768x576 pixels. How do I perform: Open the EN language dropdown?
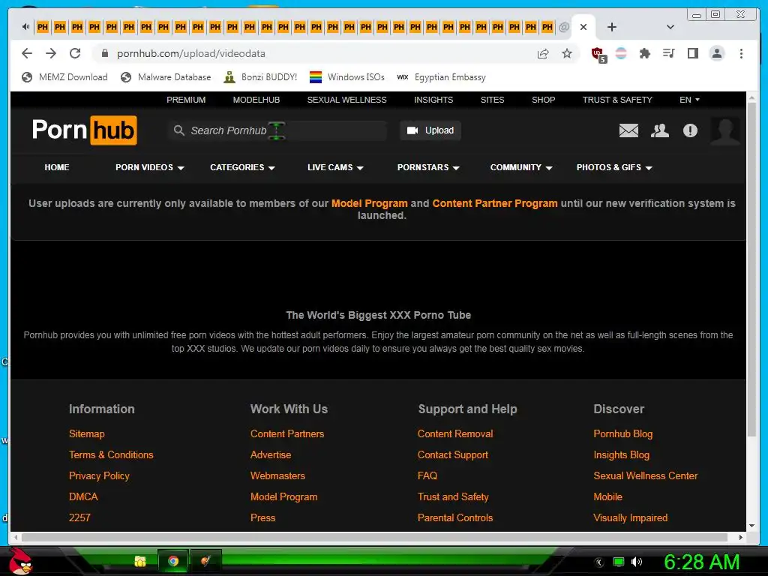coord(689,100)
